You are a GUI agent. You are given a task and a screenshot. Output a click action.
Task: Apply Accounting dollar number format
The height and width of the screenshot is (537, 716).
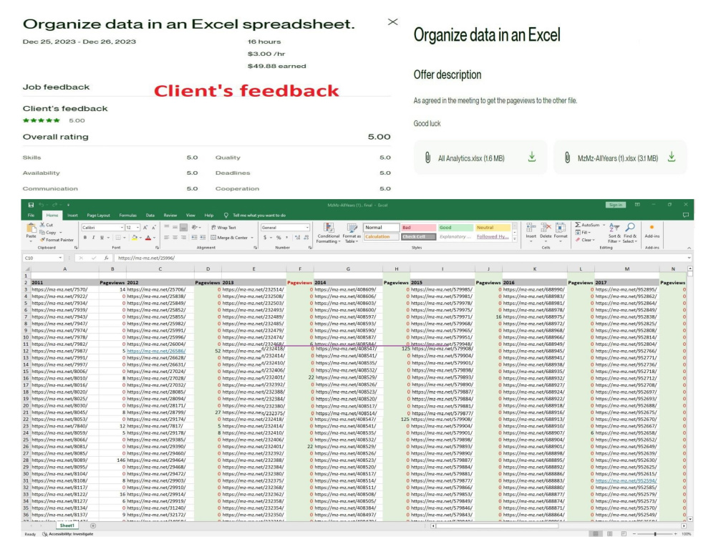(x=265, y=238)
